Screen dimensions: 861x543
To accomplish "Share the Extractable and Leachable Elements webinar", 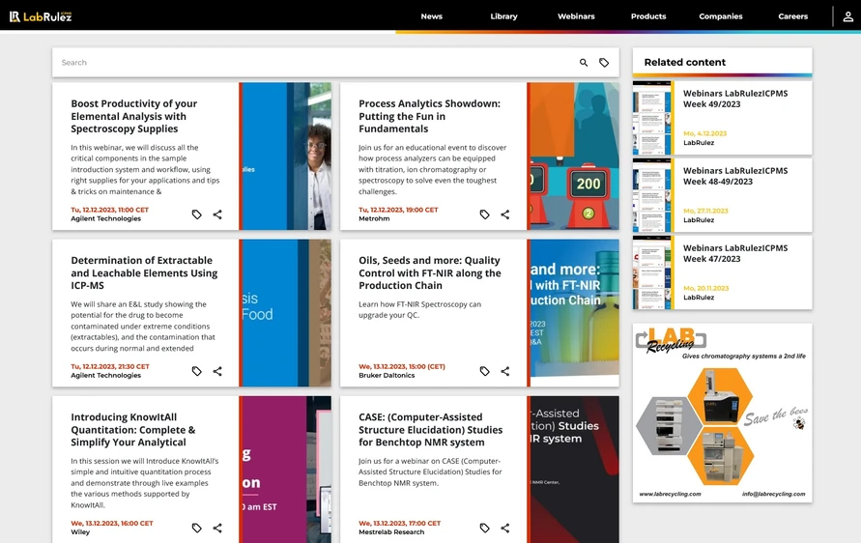I will tap(217, 371).
